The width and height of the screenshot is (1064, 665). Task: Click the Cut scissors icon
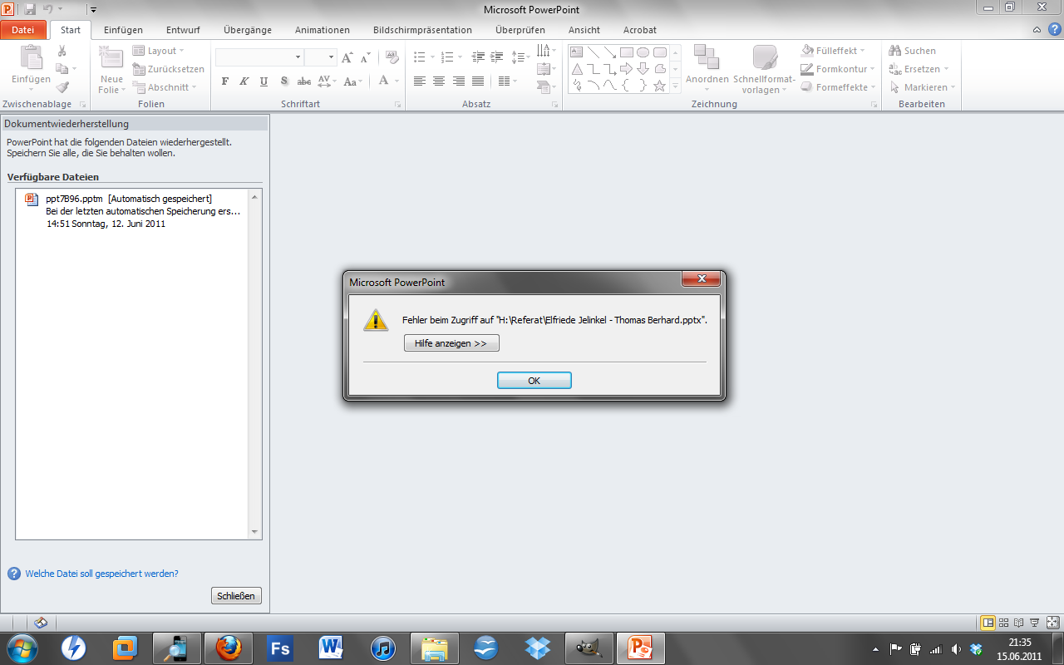62,51
